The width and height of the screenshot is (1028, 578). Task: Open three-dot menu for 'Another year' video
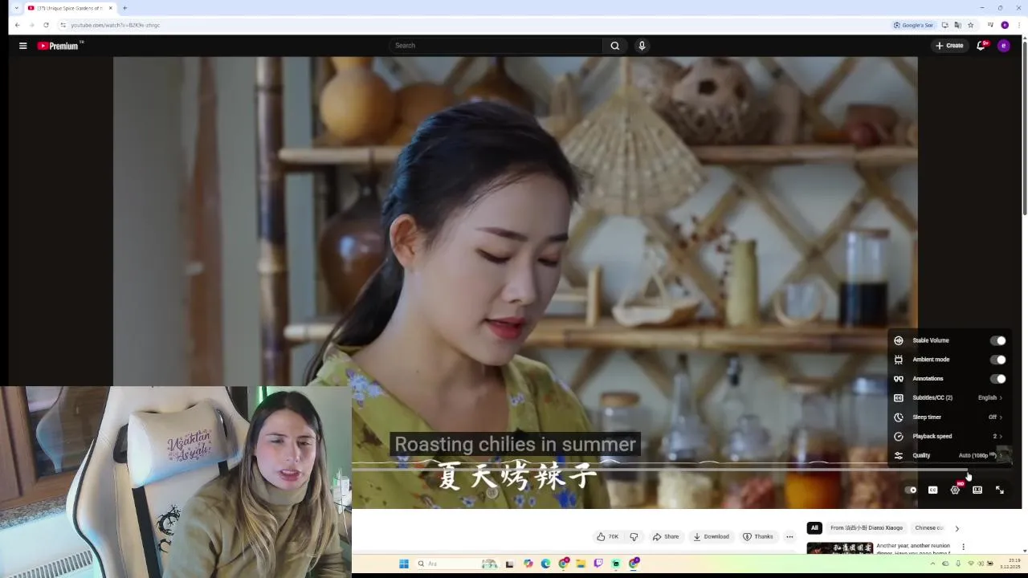pyautogui.click(x=963, y=547)
